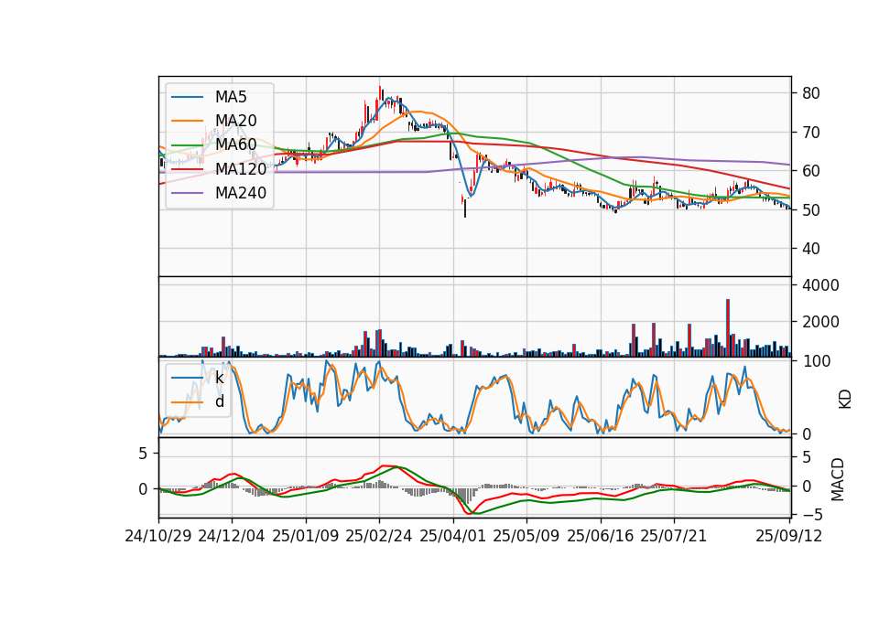Viewport: 879px width, 631px height.
Task: Click the price axis value 80
Action: (x=811, y=93)
